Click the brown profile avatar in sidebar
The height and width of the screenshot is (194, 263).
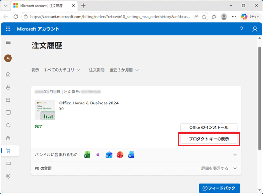click(x=8, y=58)
